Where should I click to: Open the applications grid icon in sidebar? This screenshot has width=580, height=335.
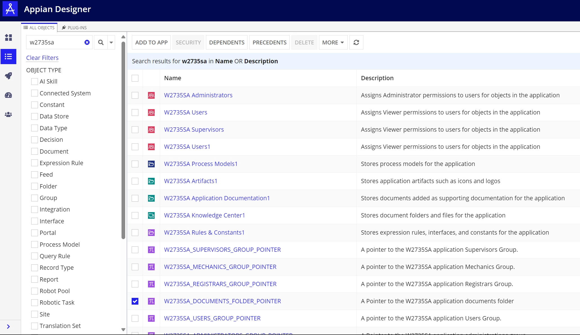(8, 37)
